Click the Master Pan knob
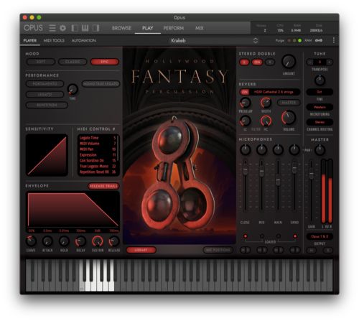 (x=320, y=150)
